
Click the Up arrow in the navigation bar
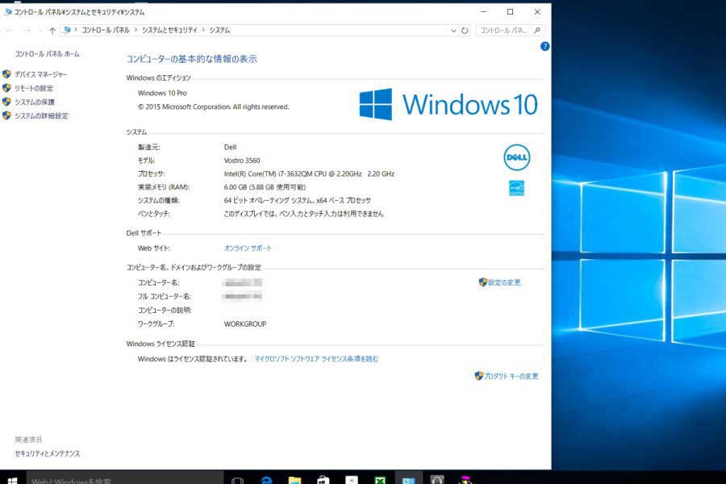pos(52,31)
